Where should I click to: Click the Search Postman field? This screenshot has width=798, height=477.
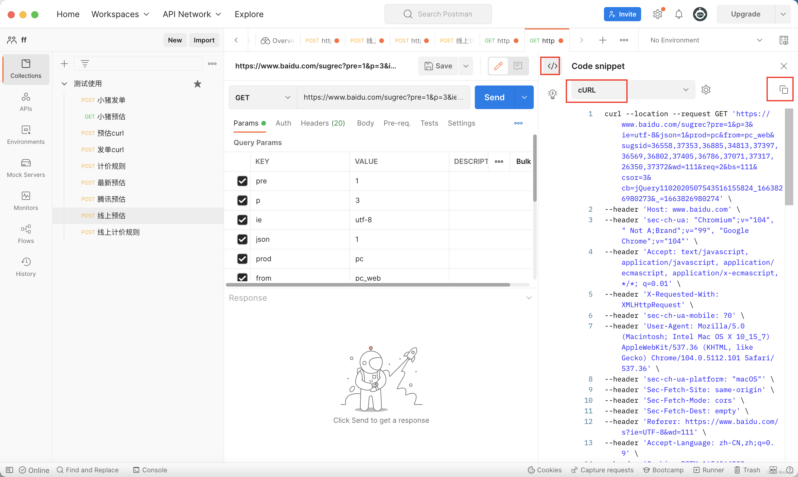pyautogui.click(x=438, y=14)
